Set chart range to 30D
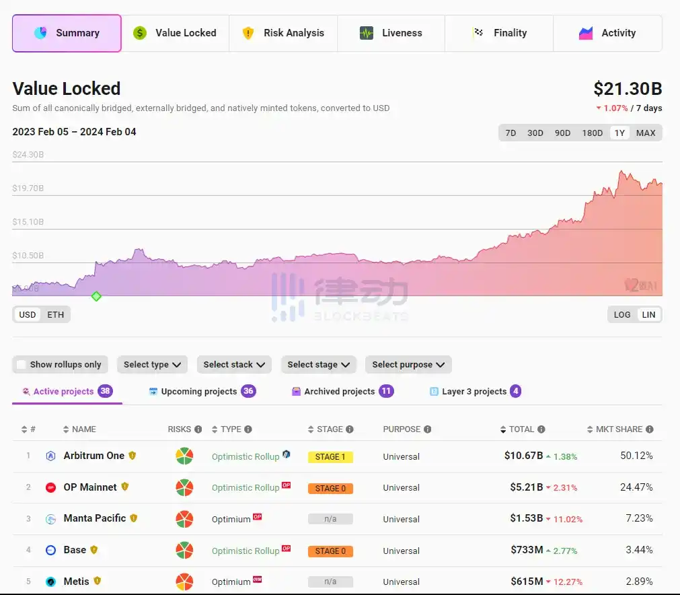This screenshot has width=680, height=595. (535, 133)
